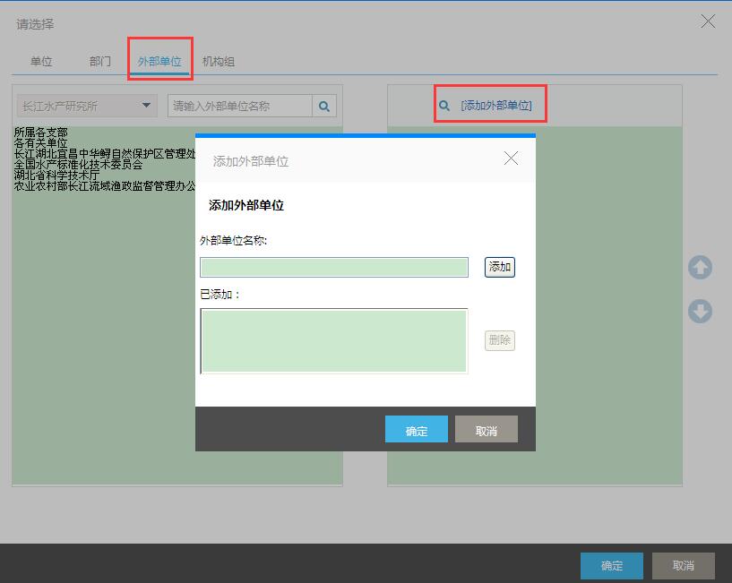Select 所属各支部 in the list
The width and height of the screenshot is (732, 583).
tap(40, 133)
